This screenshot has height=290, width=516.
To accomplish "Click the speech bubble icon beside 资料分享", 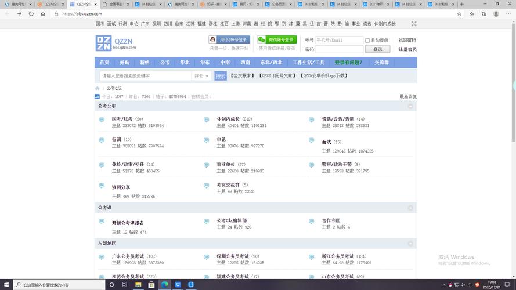I will tap(102, 186).
